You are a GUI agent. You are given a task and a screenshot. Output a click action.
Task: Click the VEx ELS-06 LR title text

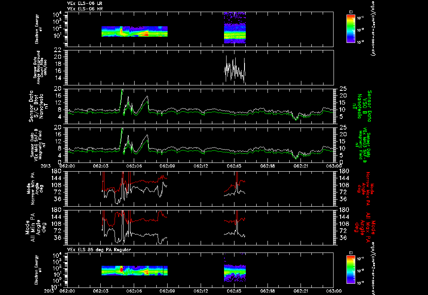tap(85, 3)
